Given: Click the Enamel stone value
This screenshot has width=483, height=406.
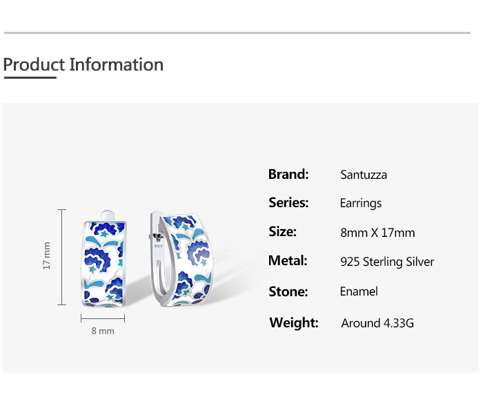Looking at the screenshot, I should click(x=359, y=291).
